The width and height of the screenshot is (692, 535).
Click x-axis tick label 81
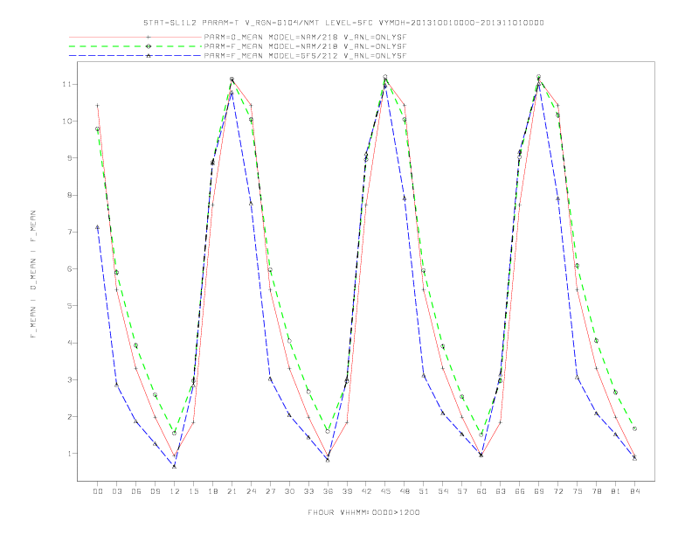[616, 491]
